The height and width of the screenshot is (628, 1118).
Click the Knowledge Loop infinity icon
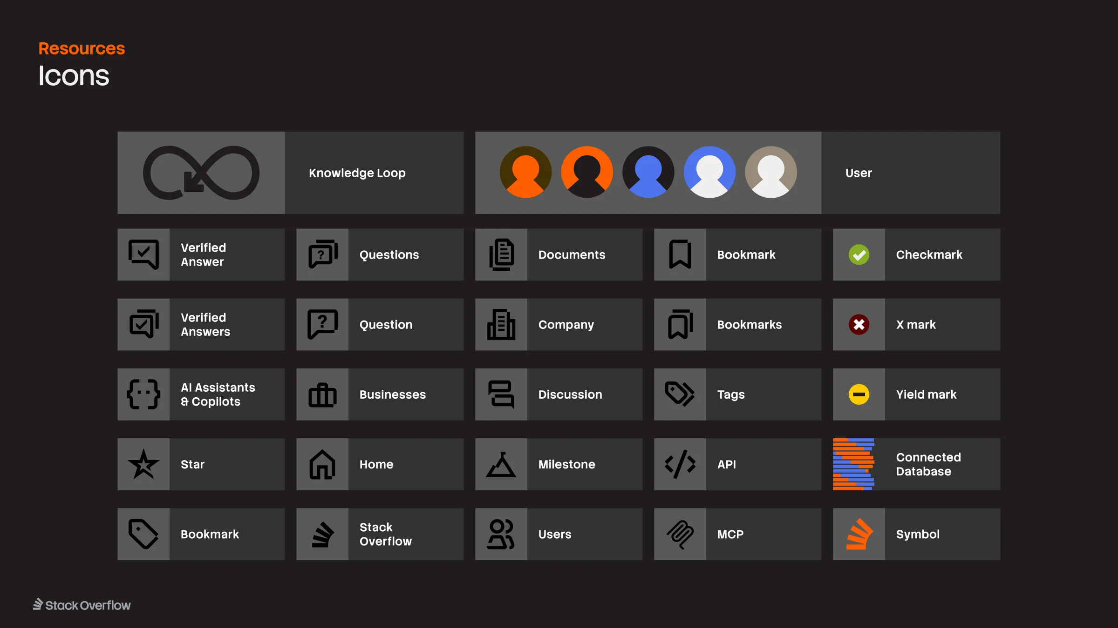(x=201, y=173)
